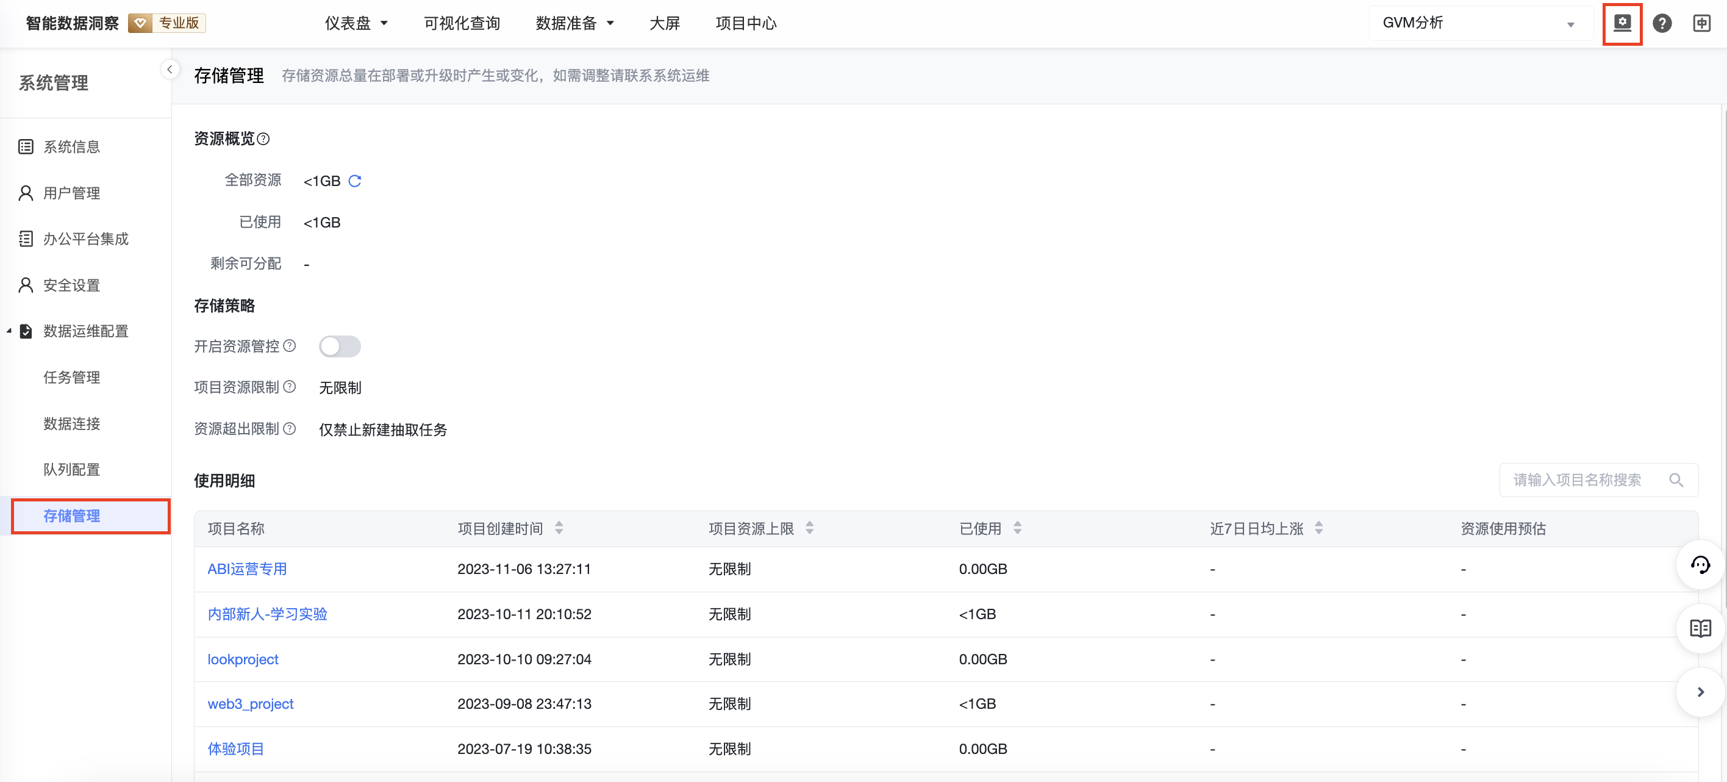Open the 内部新人-学习实验 project link
The height and width of the screenshot is (782, 1727).
267,614
